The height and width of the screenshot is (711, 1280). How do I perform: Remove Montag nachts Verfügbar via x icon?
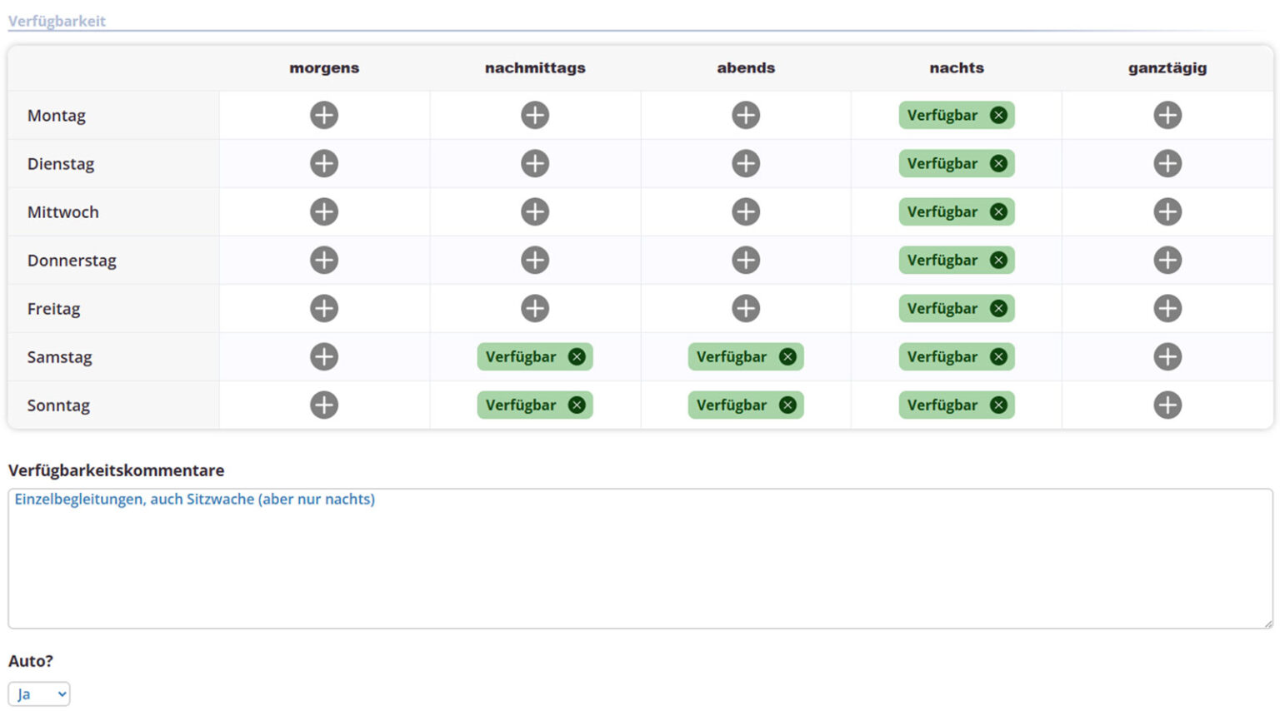pyautogui.click(x=998, y=115)
